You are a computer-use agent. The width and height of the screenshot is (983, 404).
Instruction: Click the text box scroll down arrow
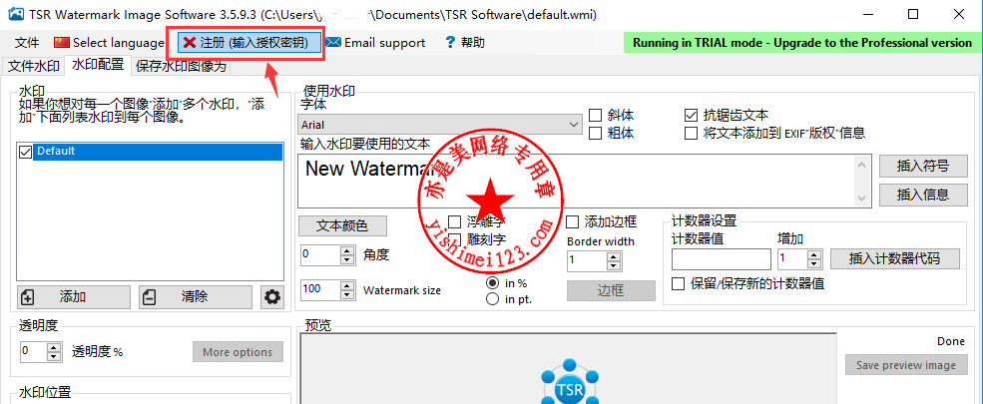(x=862, y=198)
